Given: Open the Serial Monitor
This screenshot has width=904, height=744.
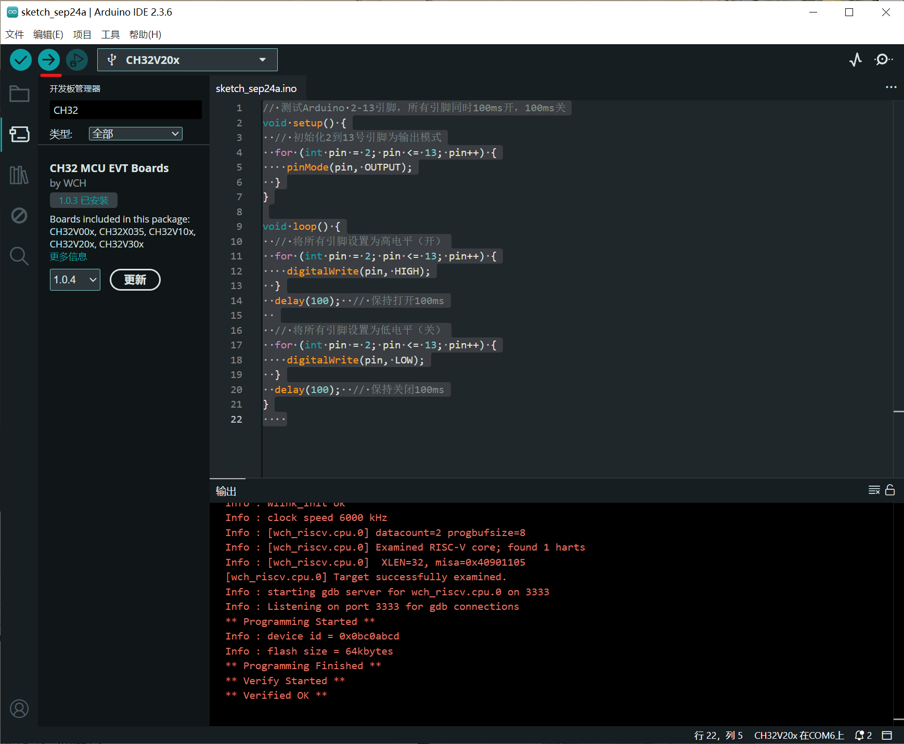Looking at the screenshot, I should pos(883,60).
